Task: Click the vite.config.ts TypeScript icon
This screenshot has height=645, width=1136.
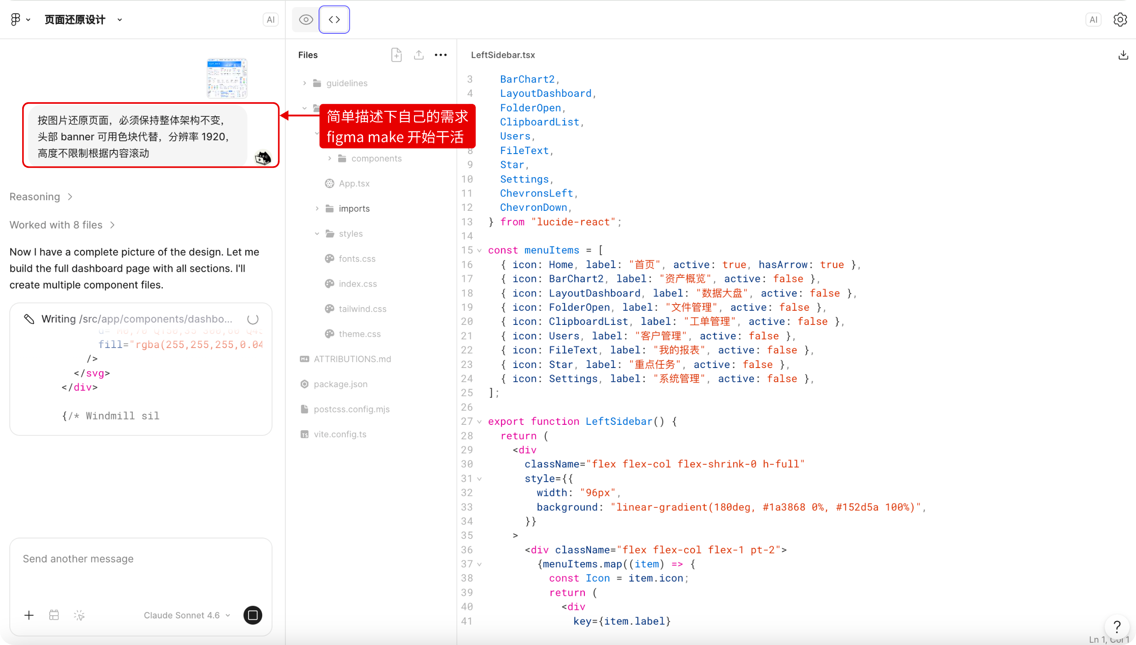Action: [x=304, y=434]
